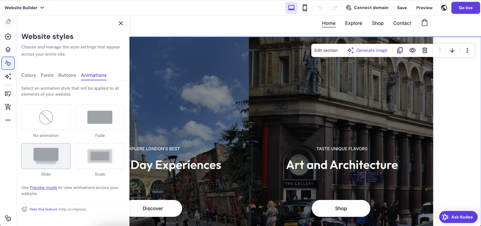Viewport: 481px width, 226px height.
Task: Hide the section with the eye icon
Action: tap(412, 50)
